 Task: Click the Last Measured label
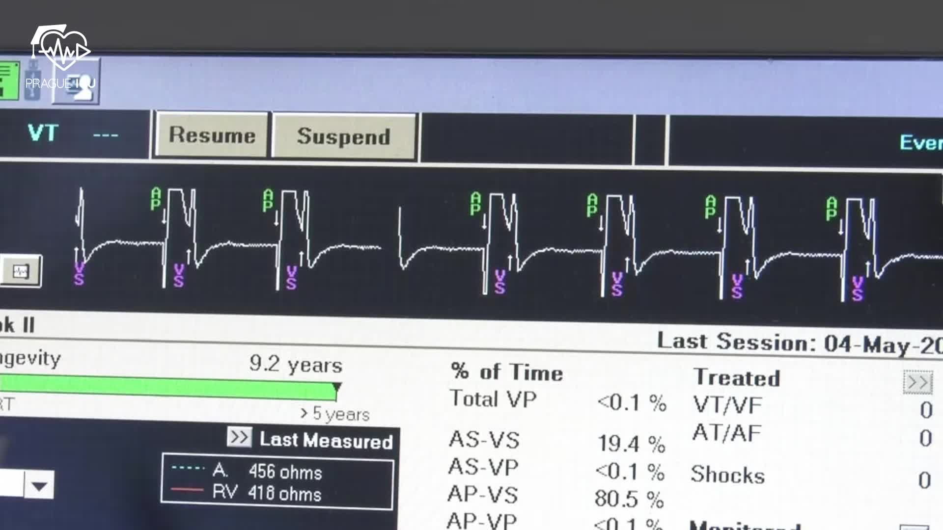[326, 440]
